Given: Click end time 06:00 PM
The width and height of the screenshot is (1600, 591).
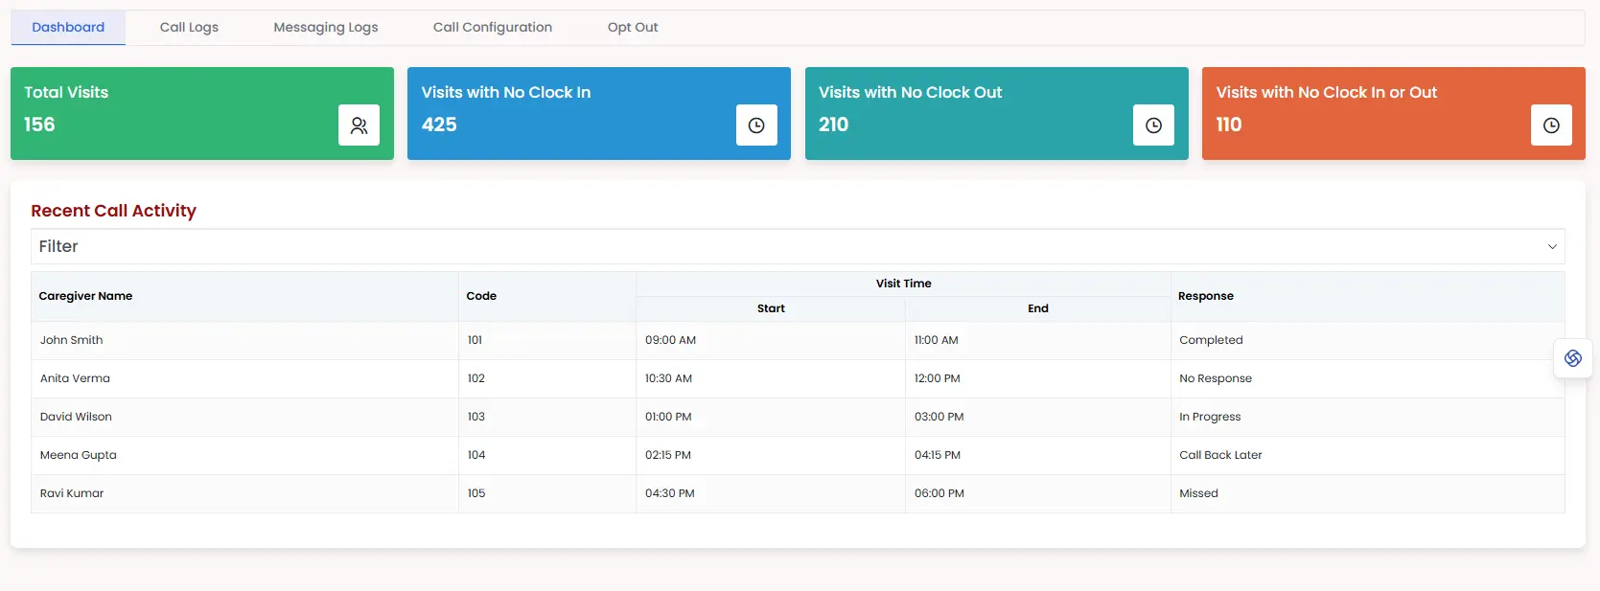Looking at the screenshot, I should (x=939, y=493).
